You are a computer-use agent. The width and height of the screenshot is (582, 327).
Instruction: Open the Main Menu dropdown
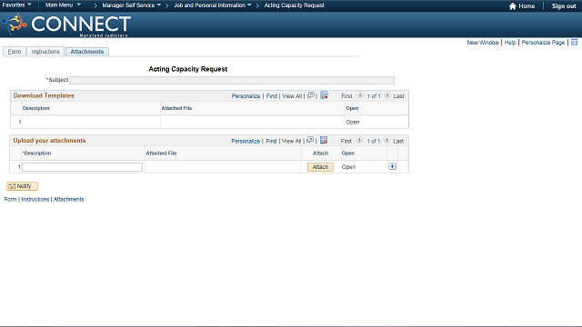[63, 5]
